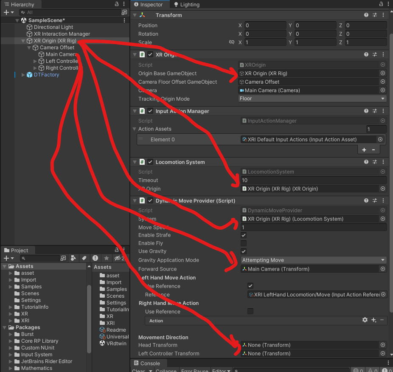Pick object for Element 0 asset field
The width and height of the screenshot is (393, 372).
[x=380, y=139]
